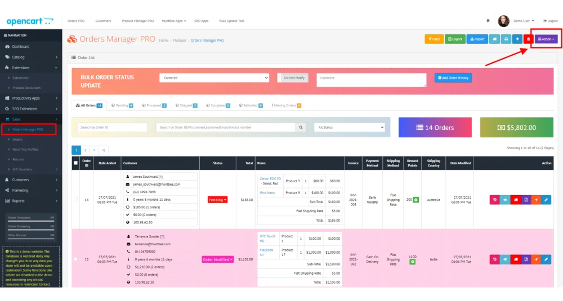Switch to the Missing Orders tab
Viewport: 563px width, 301px height.
286,105
